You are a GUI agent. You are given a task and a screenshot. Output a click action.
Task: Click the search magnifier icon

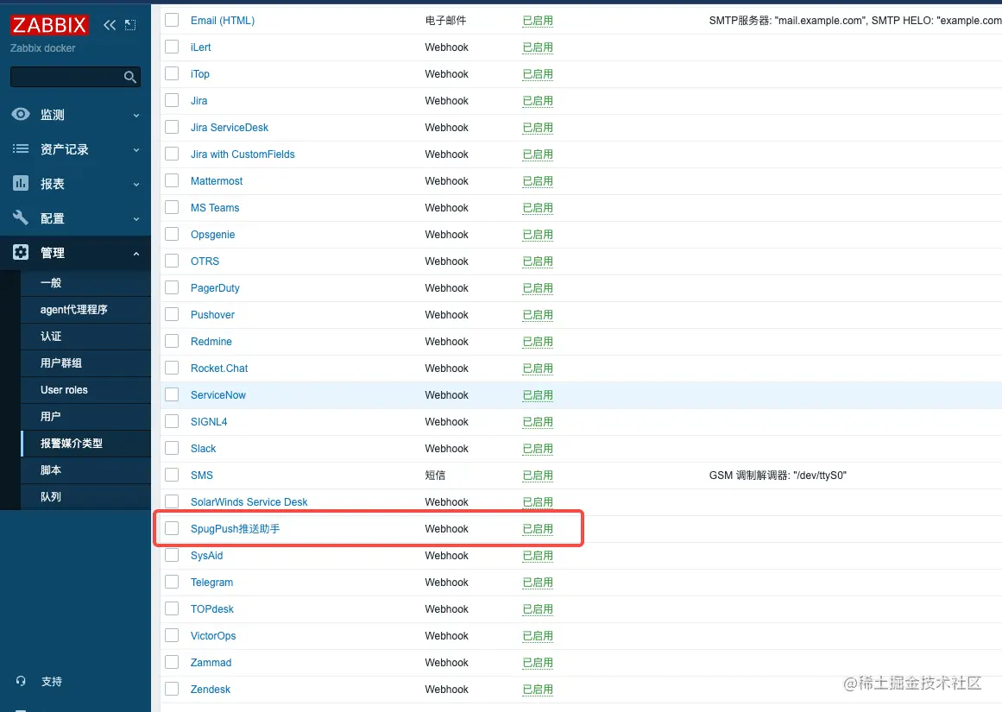[x=129, y=78]
